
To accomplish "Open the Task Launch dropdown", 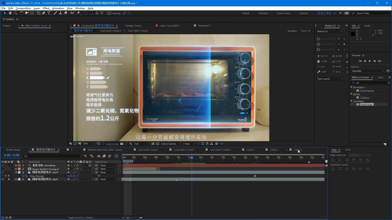I will pyautogui.click(x=330, y=79).
